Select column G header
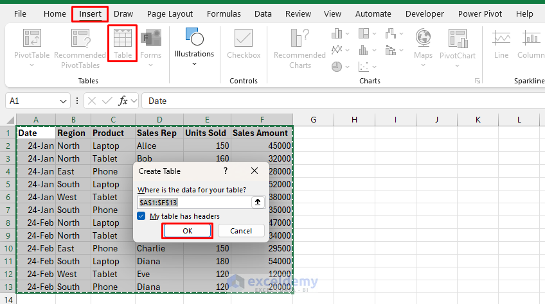Image resolution: width=545 pixels, height=304 pixels. click(313, 120)
